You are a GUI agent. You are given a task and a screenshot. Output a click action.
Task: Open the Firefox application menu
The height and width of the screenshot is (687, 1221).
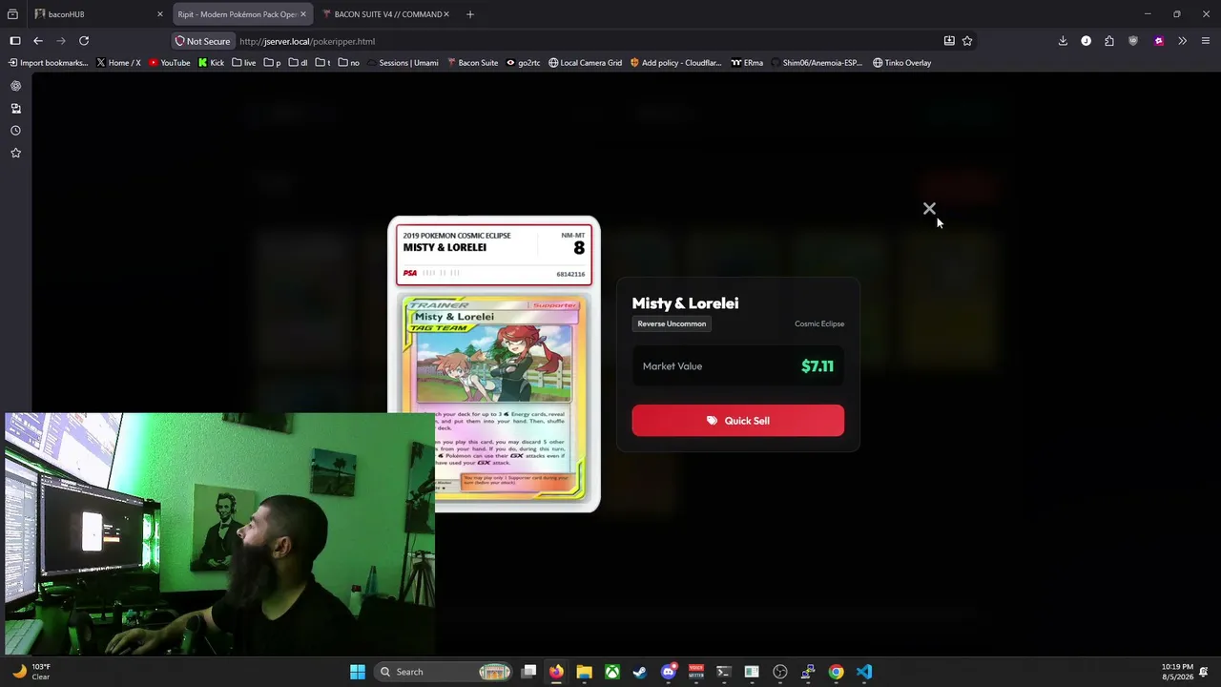click(x=1206, y=41)
